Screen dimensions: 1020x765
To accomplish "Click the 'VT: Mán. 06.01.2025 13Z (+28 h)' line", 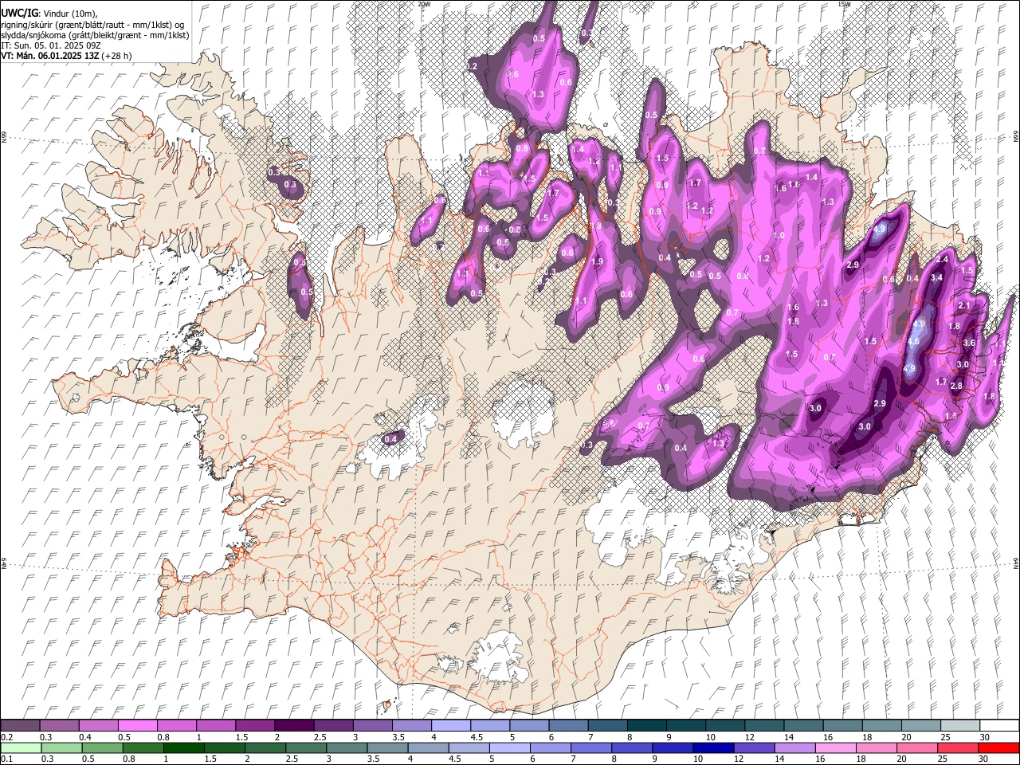I will point(67,57).
